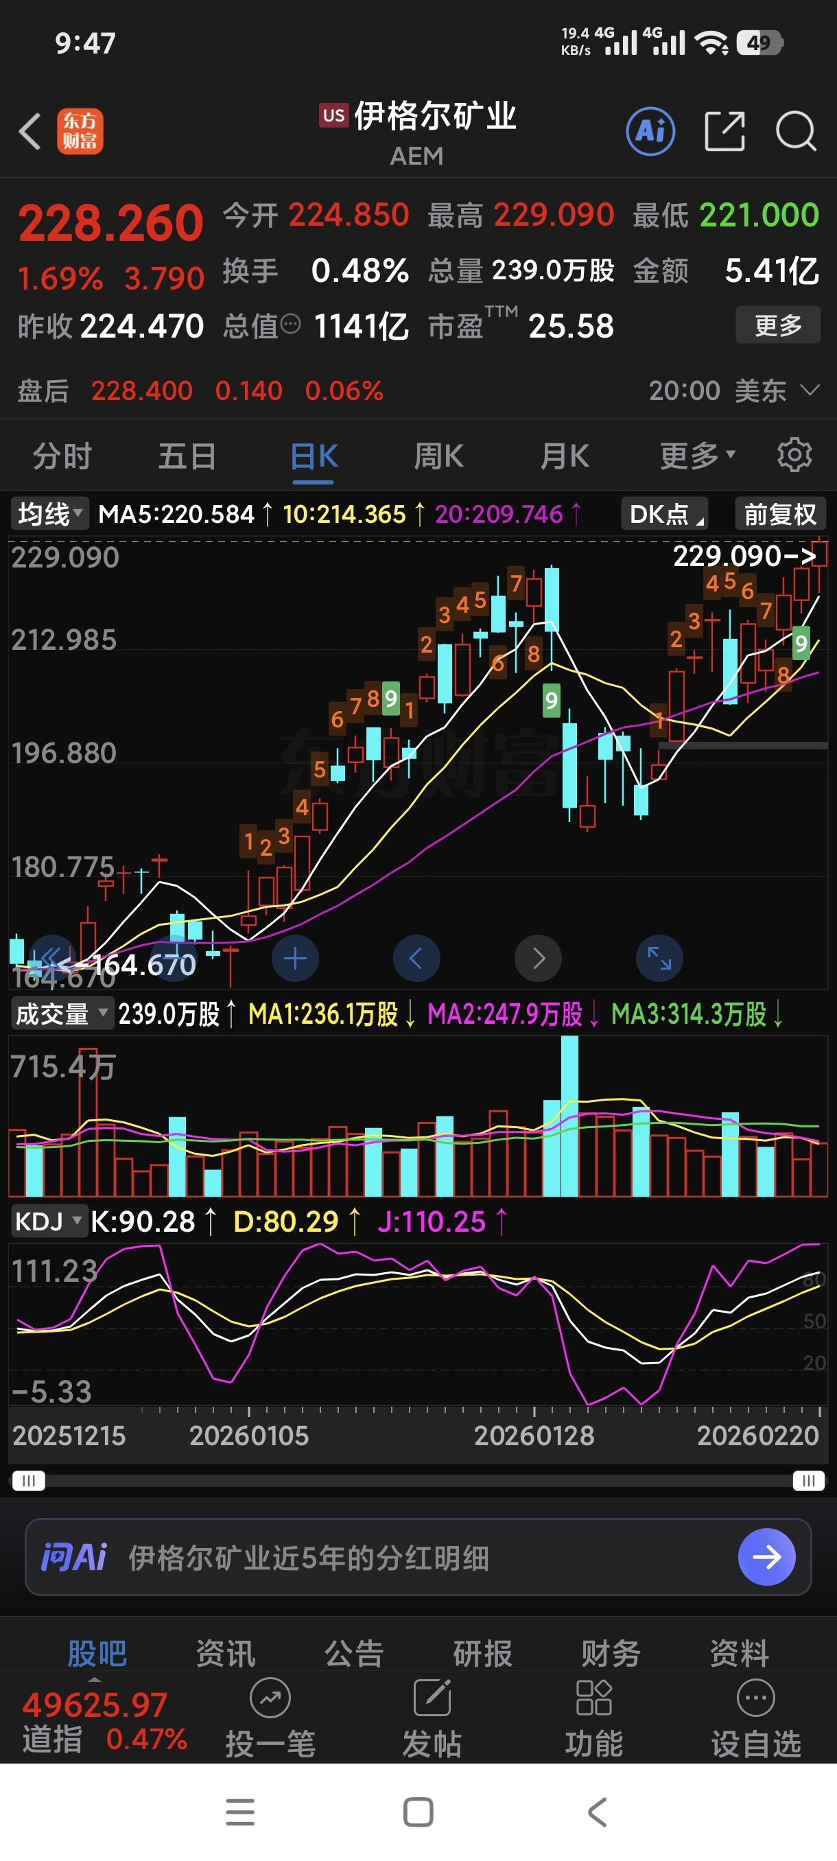Tap MA5:220.584 moving average value
The width and height of the screenshot is (837, 1861).
(x=176, y=515)
